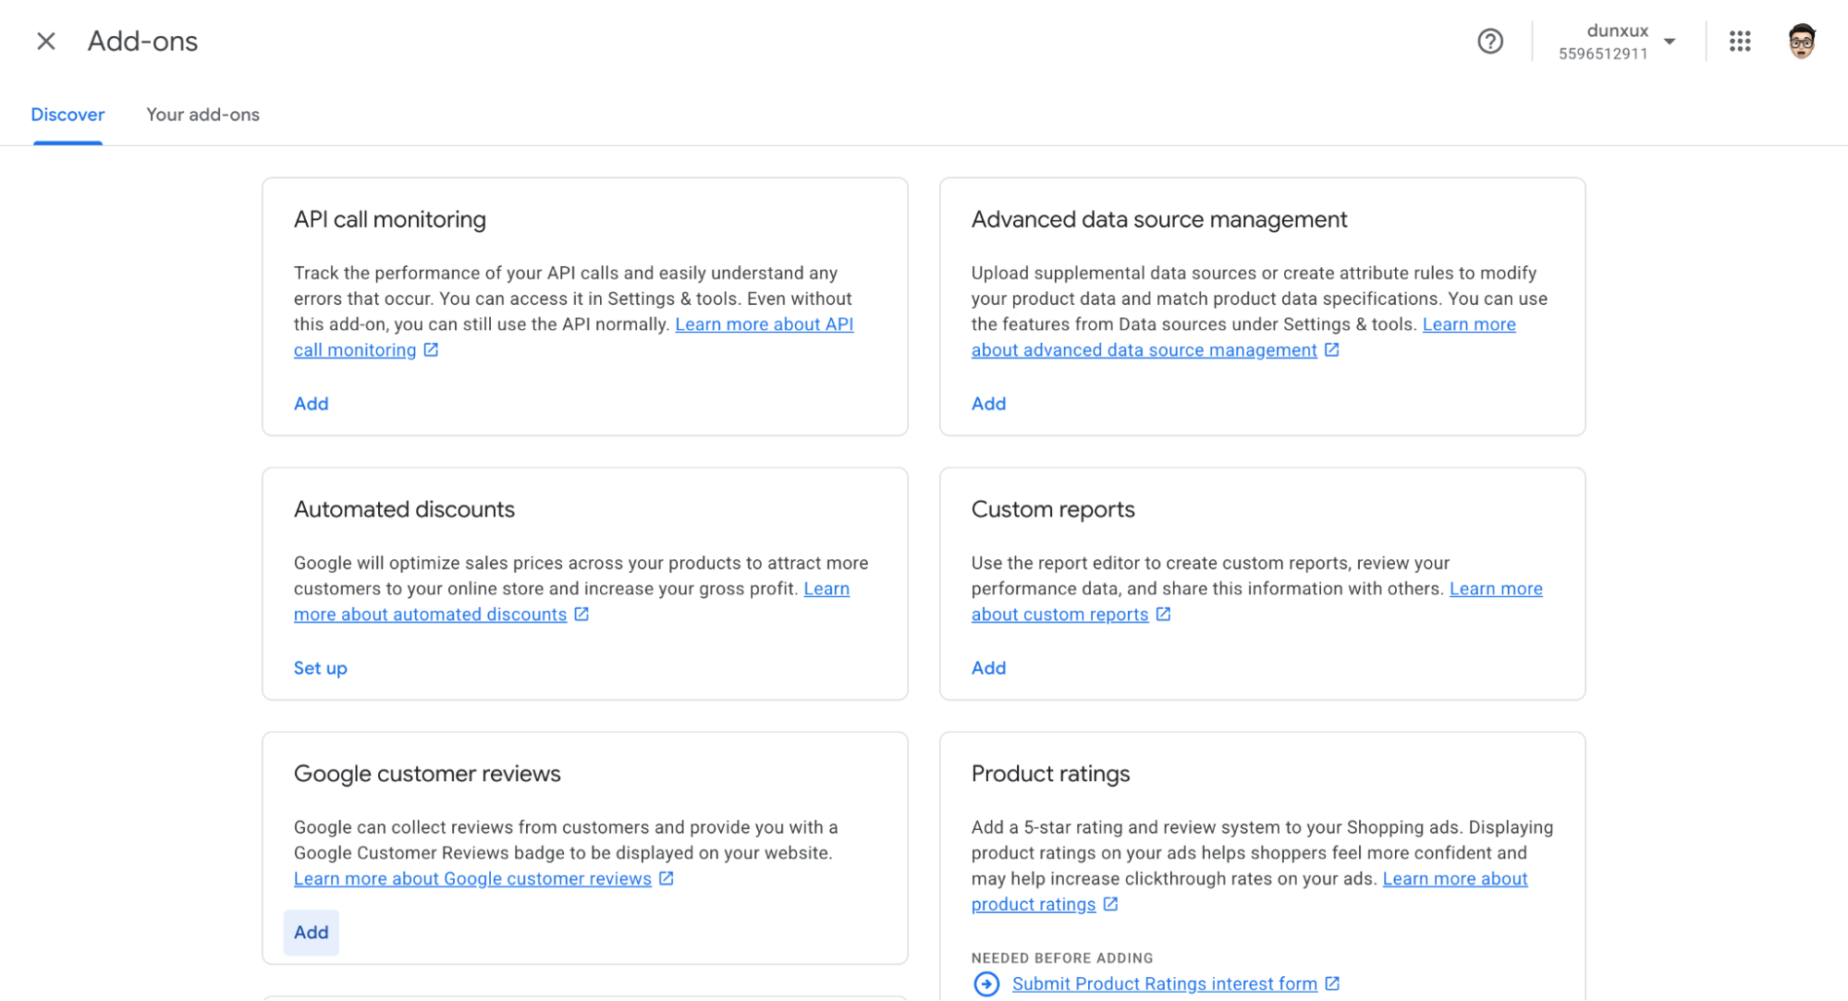Open Learn more about API call monitoring link

(x=764, y=324)
